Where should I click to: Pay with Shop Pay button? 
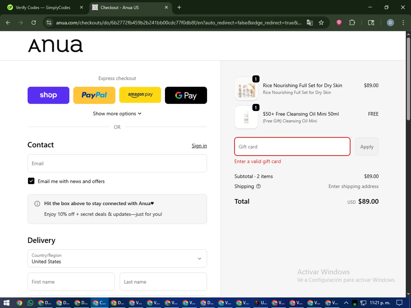(x=48, y=95)
